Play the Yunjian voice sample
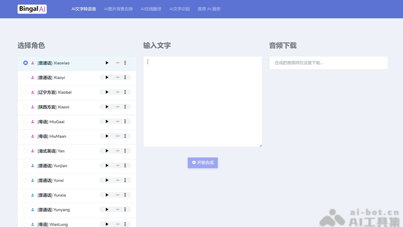 point(107,165)
